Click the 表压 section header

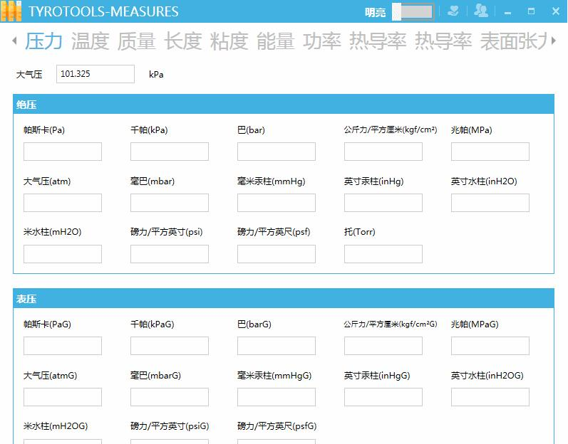pos(284,299)
